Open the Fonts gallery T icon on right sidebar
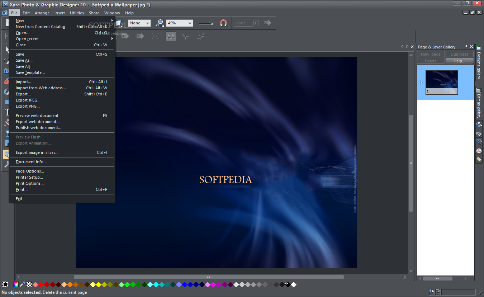Screen dimensions: 484x297 tap(479, 142)
